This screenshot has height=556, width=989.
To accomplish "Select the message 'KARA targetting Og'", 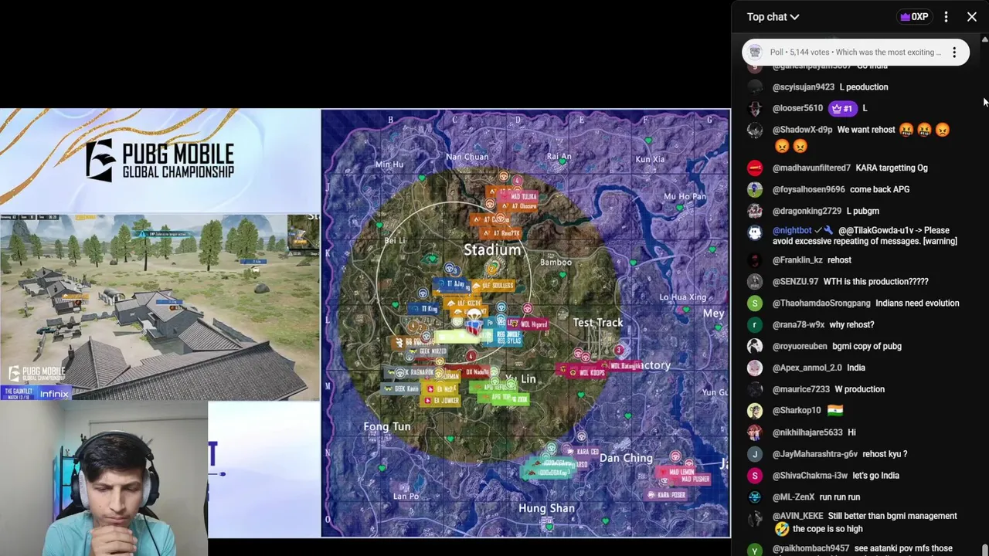I will [892, 168].
